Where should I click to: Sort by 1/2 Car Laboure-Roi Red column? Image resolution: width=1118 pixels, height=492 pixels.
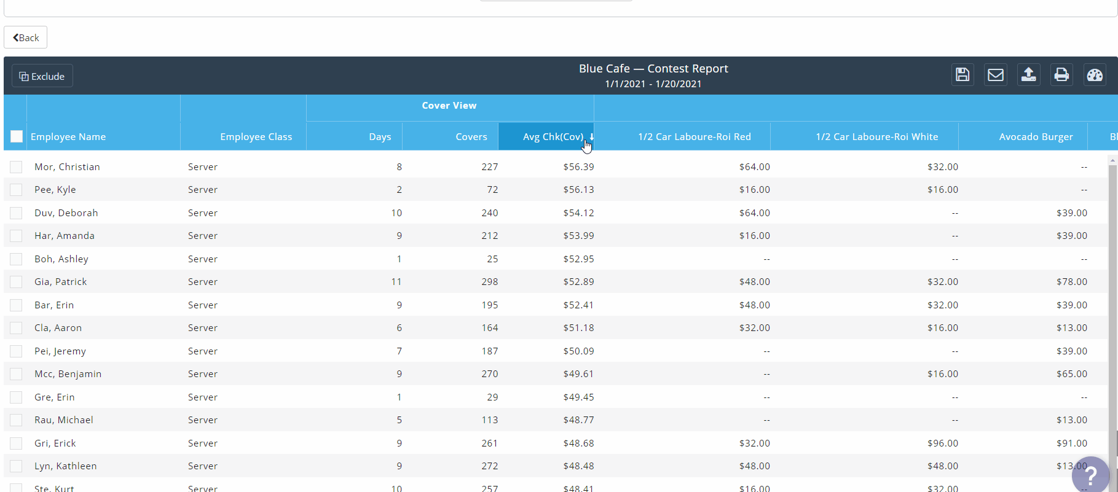tap(694, 137)
